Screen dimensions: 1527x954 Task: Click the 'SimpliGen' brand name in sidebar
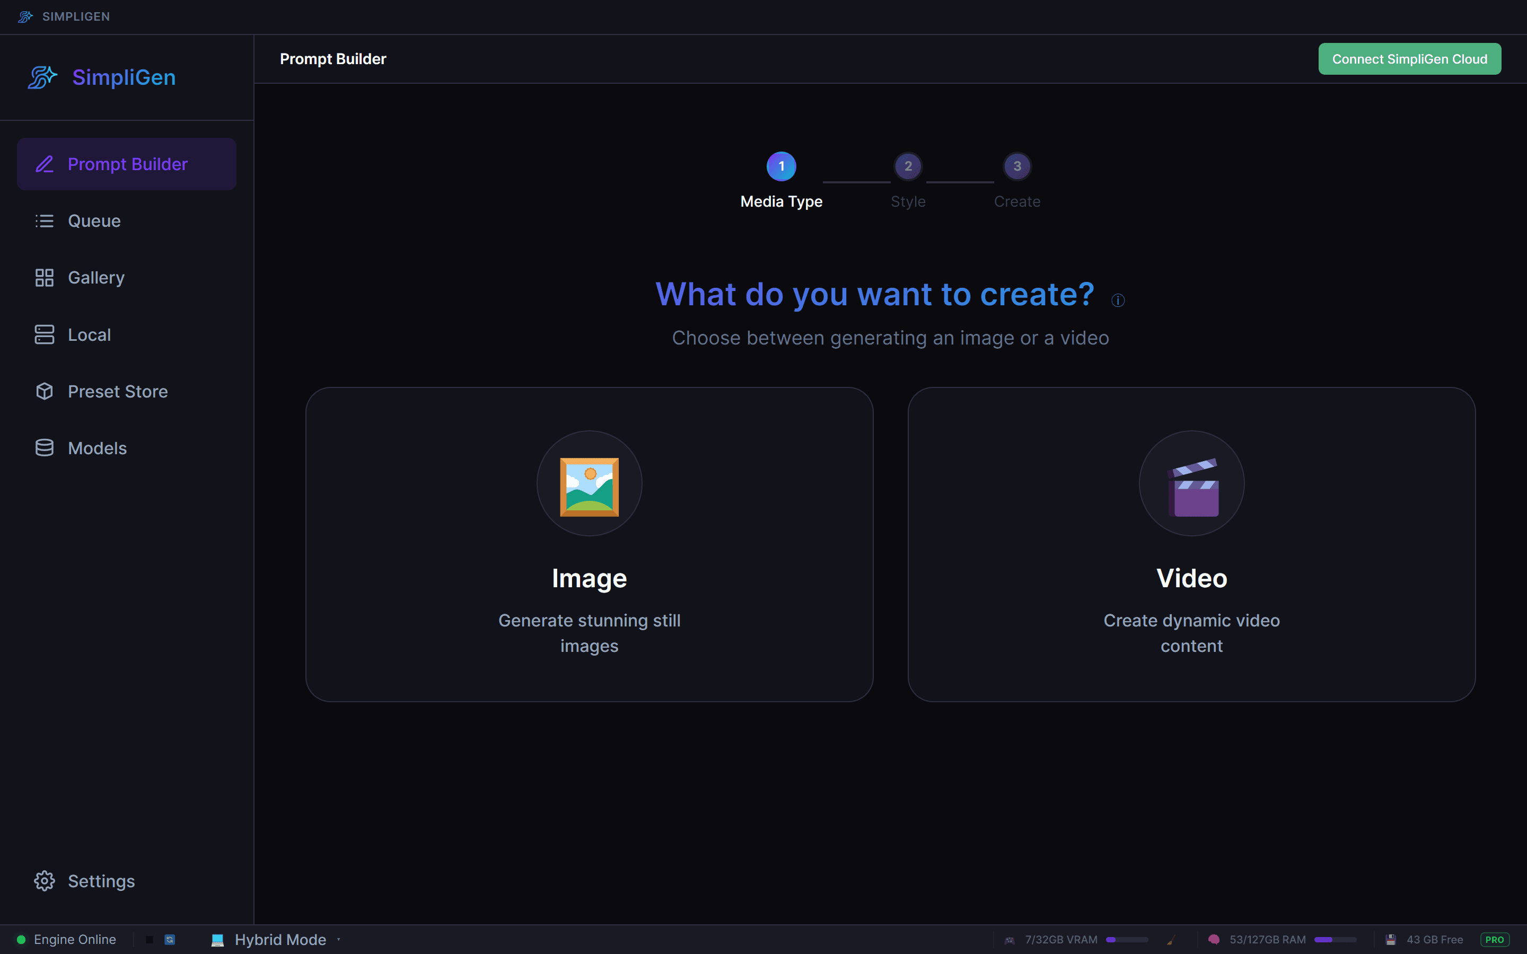click(x=124, y=77)
